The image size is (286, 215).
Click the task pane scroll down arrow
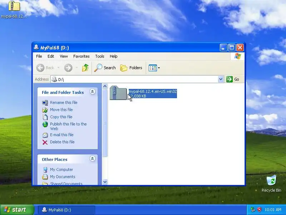(x=105, y=182)
